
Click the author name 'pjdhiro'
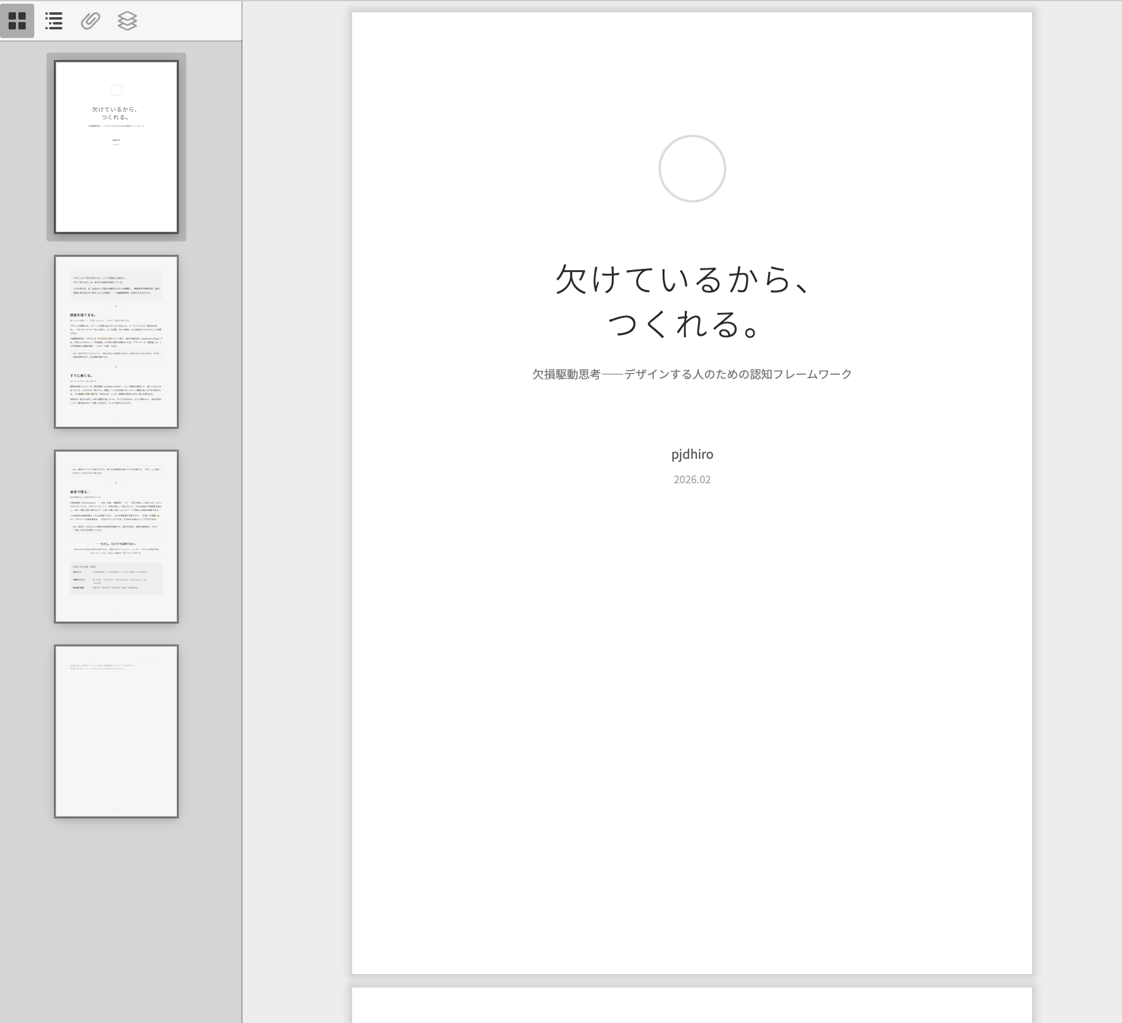coord(692,455)
